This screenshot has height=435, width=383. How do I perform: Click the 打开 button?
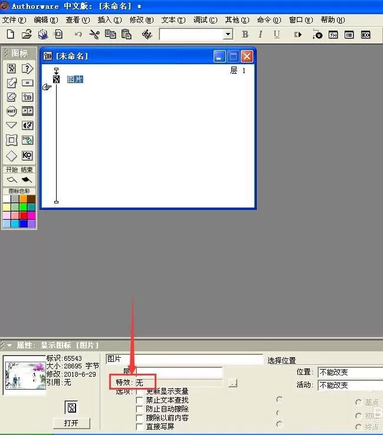71,423
